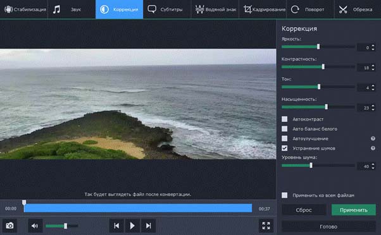Increase Тон value with up arrow

click(x=373, y=86)
